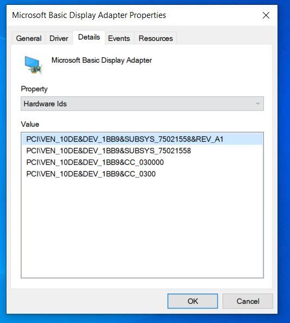Screen dimensions: 290x323
Task: Click the Value label above the list
Action: (30, 124)
